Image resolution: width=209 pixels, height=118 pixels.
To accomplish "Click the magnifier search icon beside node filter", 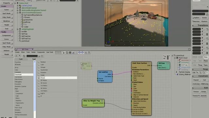I will point(39,56).
